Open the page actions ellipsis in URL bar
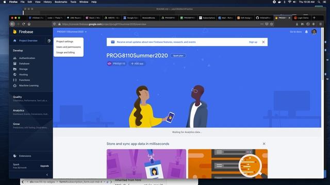This screenshot has width=330, height=185. click(261, 24)
